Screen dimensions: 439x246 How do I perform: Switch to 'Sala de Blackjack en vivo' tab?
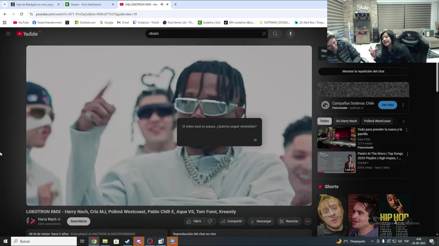tap(35, 4)
